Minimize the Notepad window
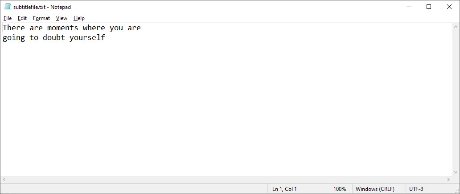Screen dimensions: 460x194 408,7
